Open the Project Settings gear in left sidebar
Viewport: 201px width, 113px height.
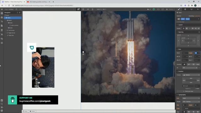(x=2, y=43)
